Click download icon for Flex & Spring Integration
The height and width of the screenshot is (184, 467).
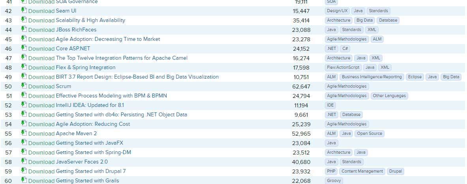coord(24,67)
